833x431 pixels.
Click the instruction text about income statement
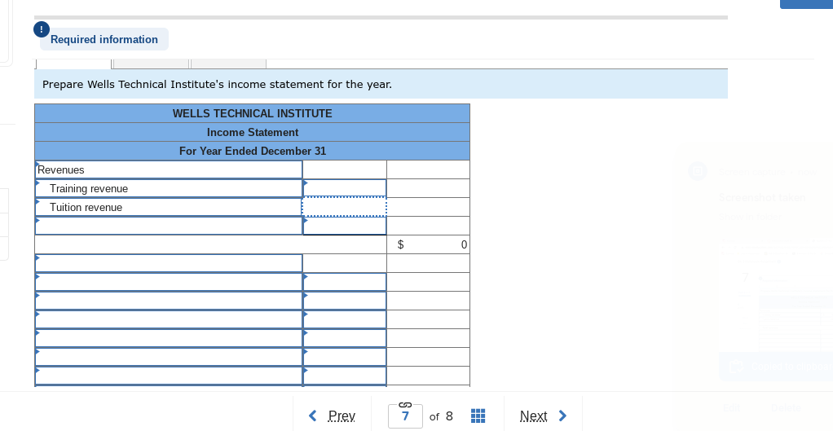pyautogui.click(x=218, y=85)
